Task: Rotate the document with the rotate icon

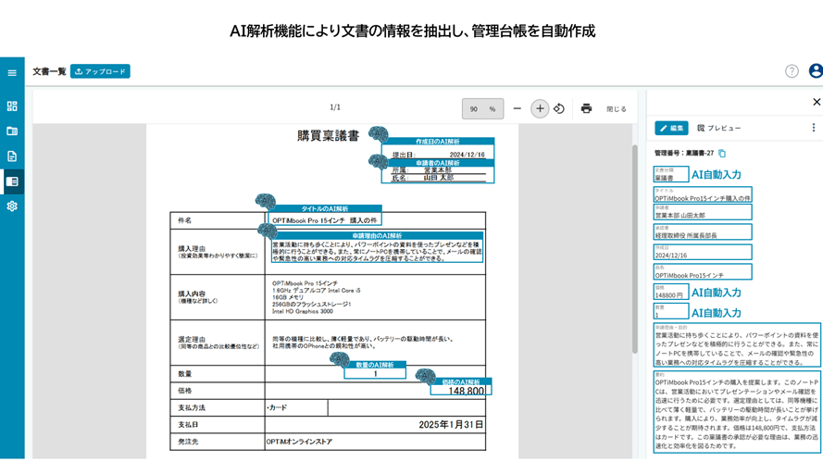Action: tap(559, 108)
